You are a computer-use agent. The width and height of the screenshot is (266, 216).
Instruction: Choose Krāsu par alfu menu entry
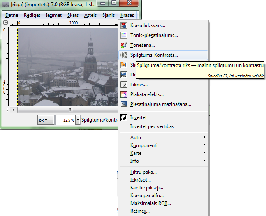click(147, 195)
